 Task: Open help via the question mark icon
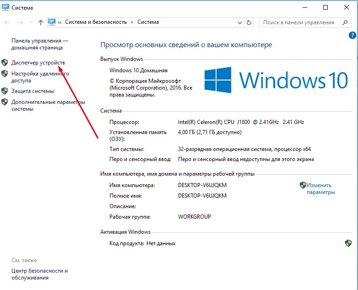pyautogui.click(x=353, y=35)
